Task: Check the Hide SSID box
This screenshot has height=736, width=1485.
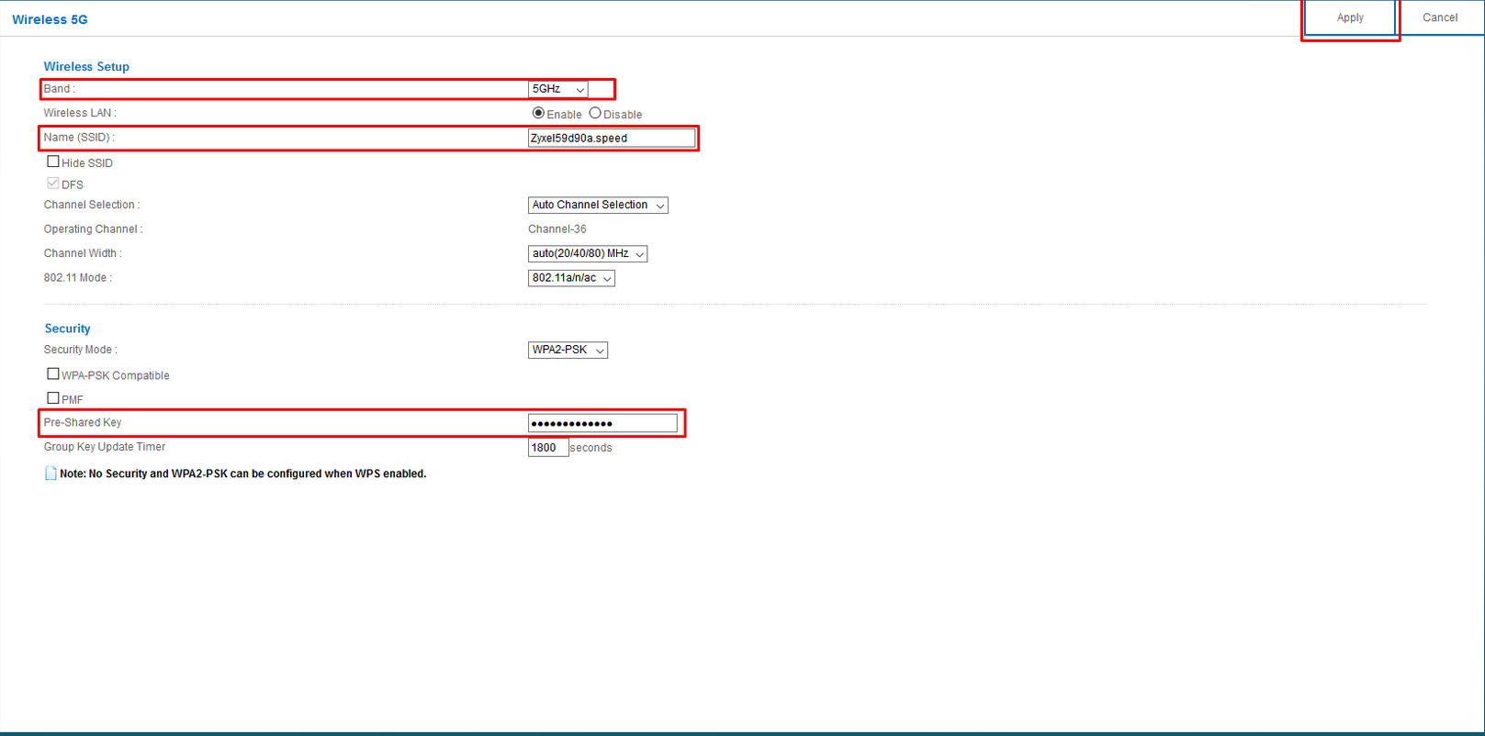Action: 53,162
